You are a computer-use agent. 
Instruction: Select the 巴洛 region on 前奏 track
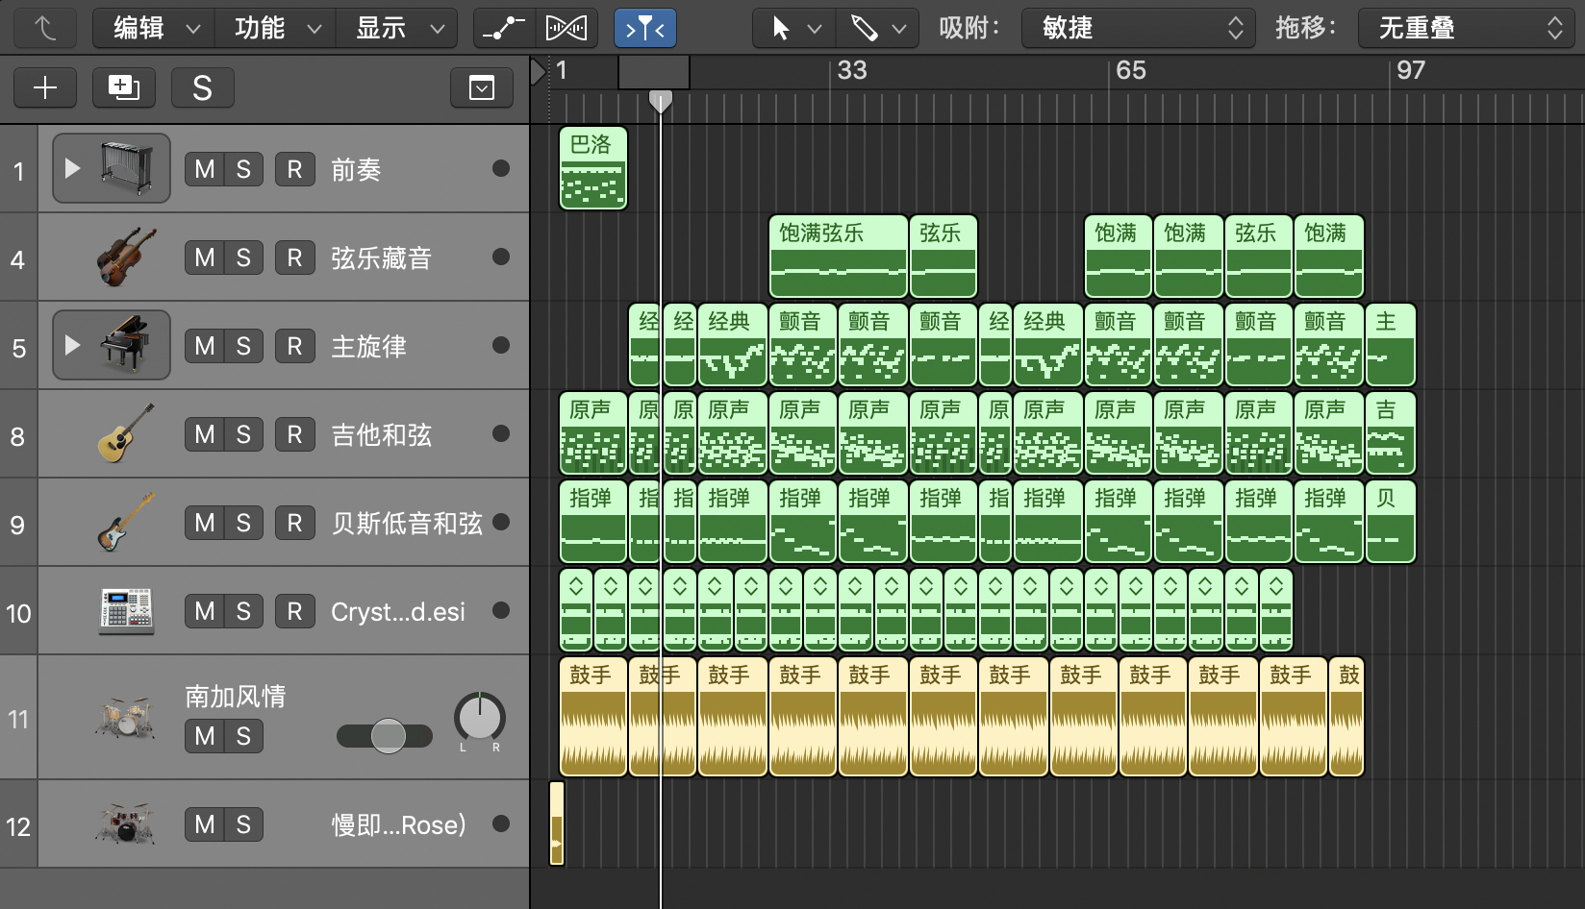tap(593, 168)
